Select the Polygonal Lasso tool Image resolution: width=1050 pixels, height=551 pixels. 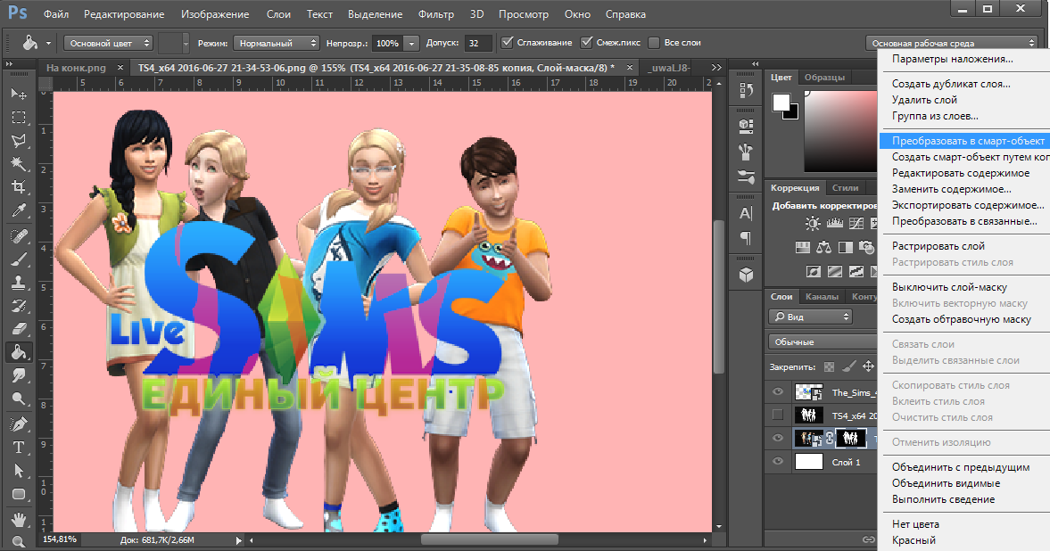tap(19, 141)
